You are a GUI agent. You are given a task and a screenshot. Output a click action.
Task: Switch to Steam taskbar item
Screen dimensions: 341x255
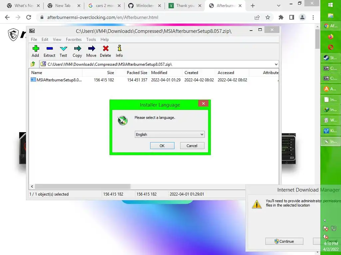click(x=331, y=58)
